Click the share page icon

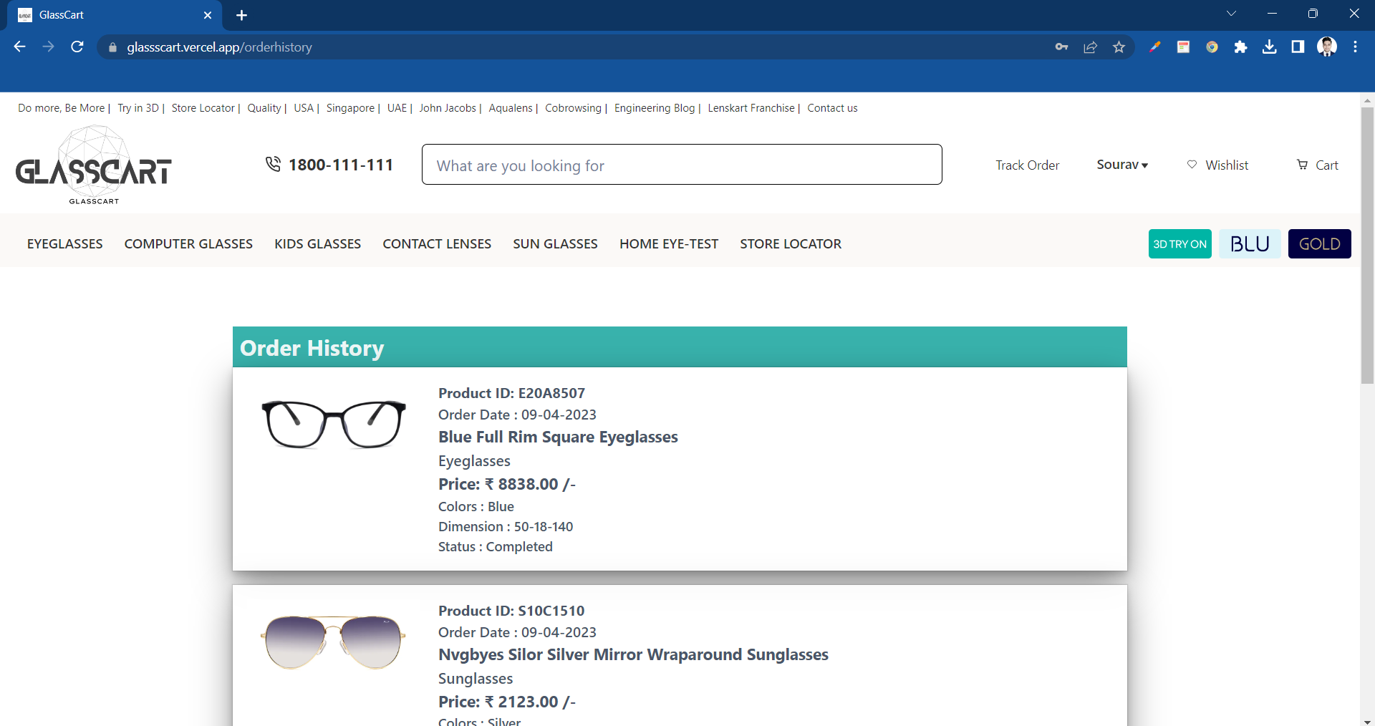1090,47
